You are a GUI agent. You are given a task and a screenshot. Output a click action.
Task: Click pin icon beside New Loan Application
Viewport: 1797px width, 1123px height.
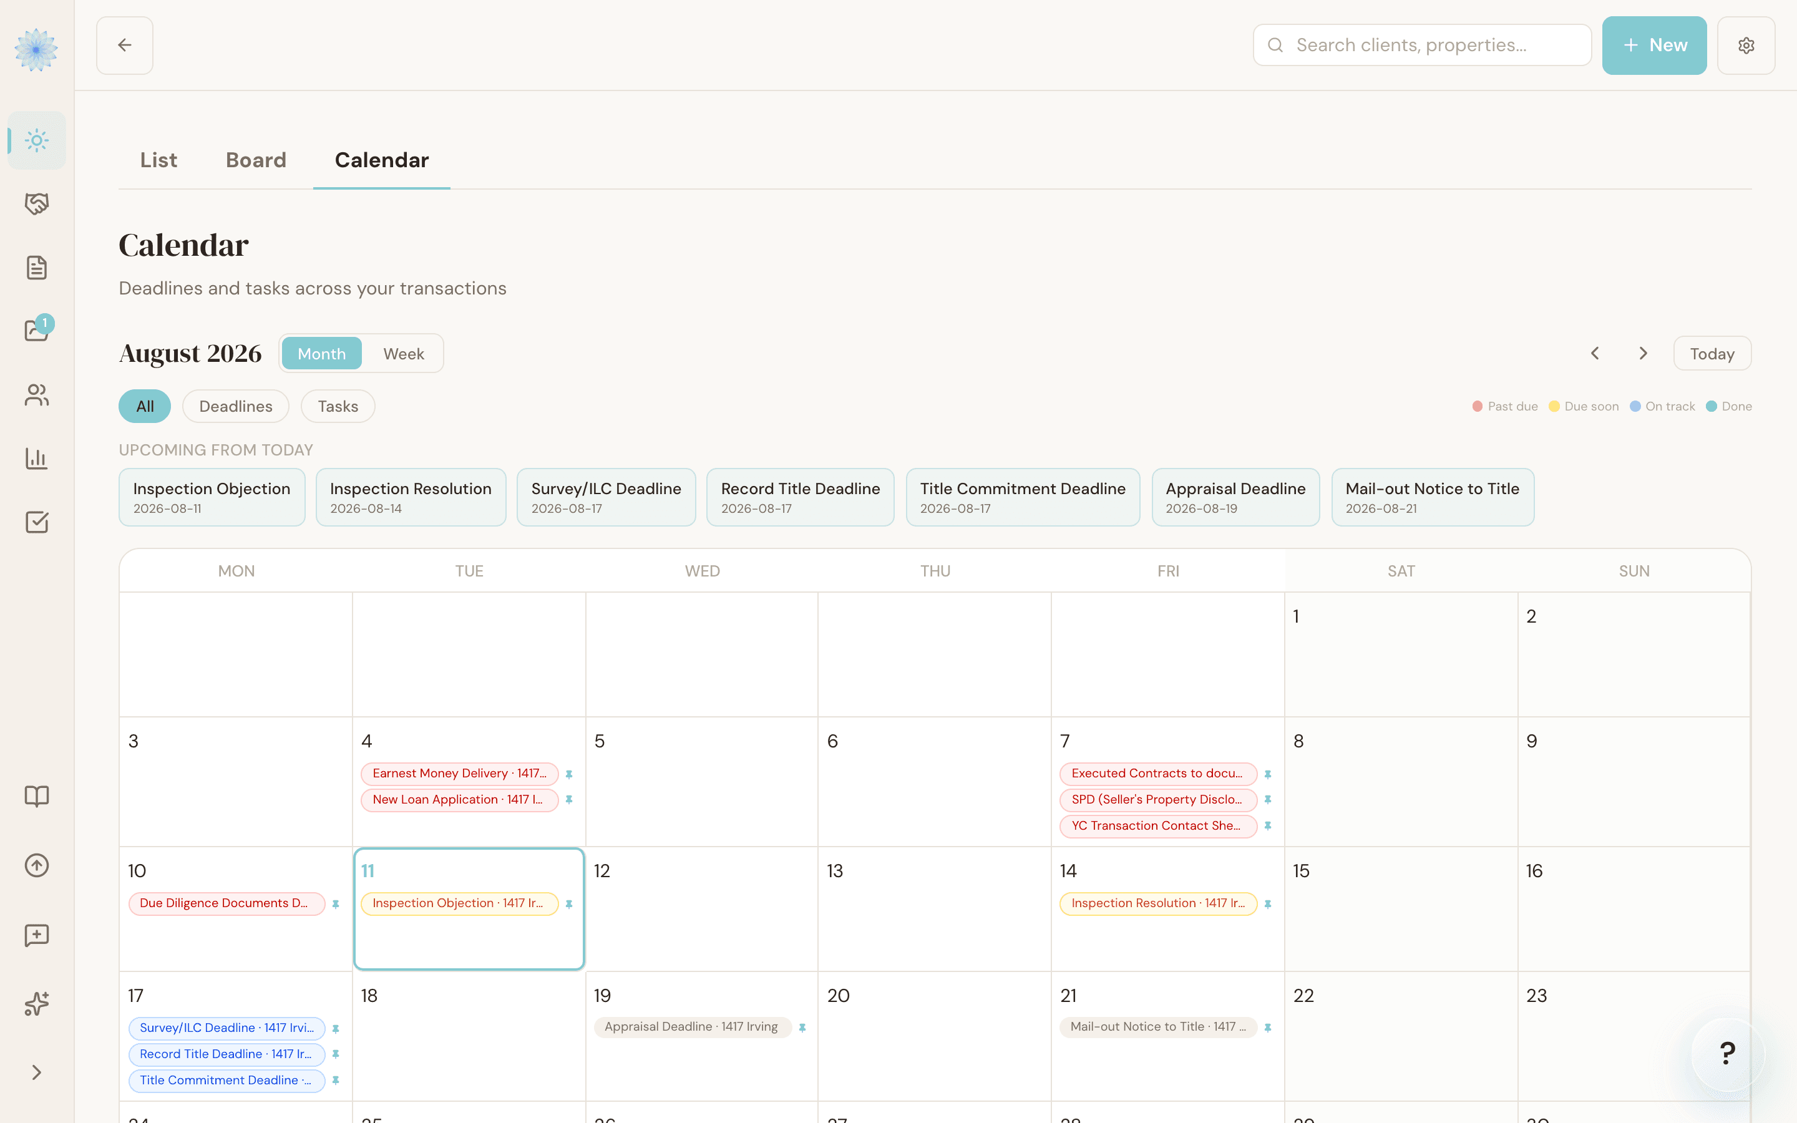click(x=569, y=800)
